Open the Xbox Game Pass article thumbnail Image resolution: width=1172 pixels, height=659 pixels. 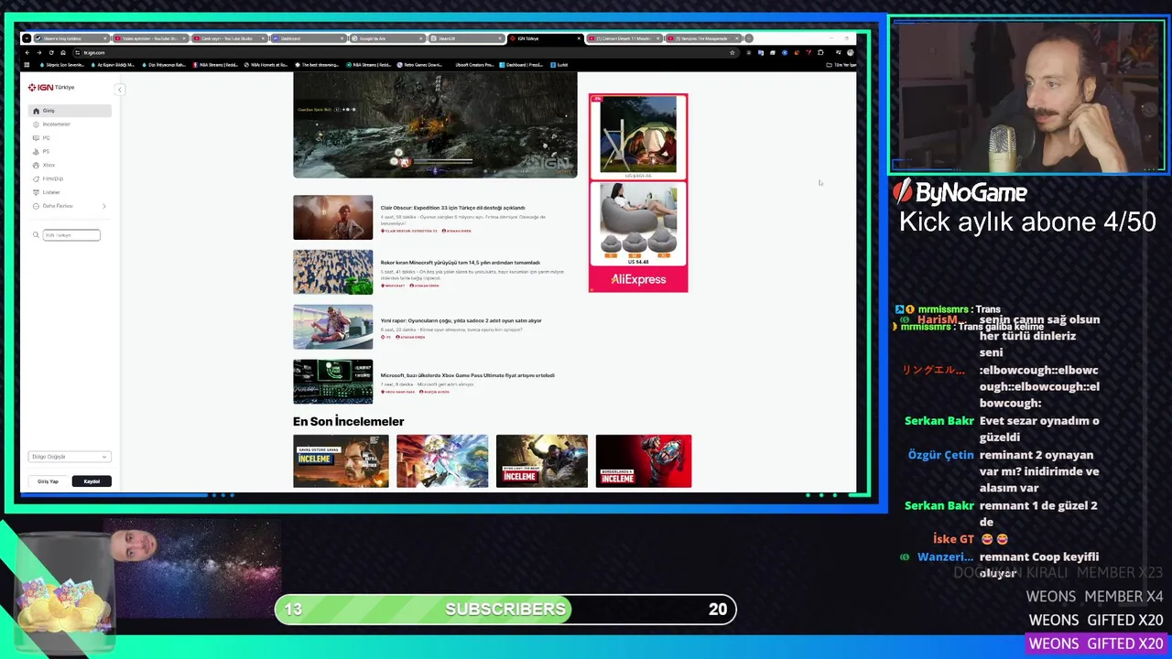(332, 382)
